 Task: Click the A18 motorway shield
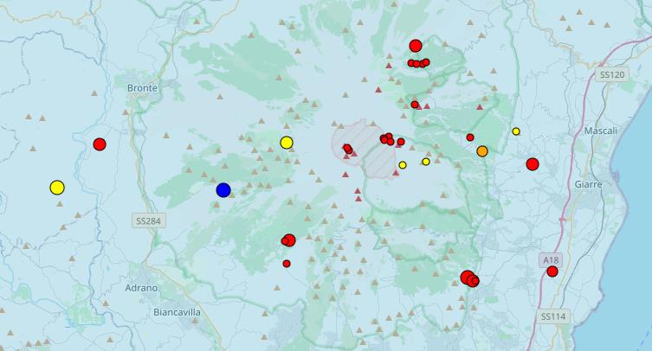point(549,259)
